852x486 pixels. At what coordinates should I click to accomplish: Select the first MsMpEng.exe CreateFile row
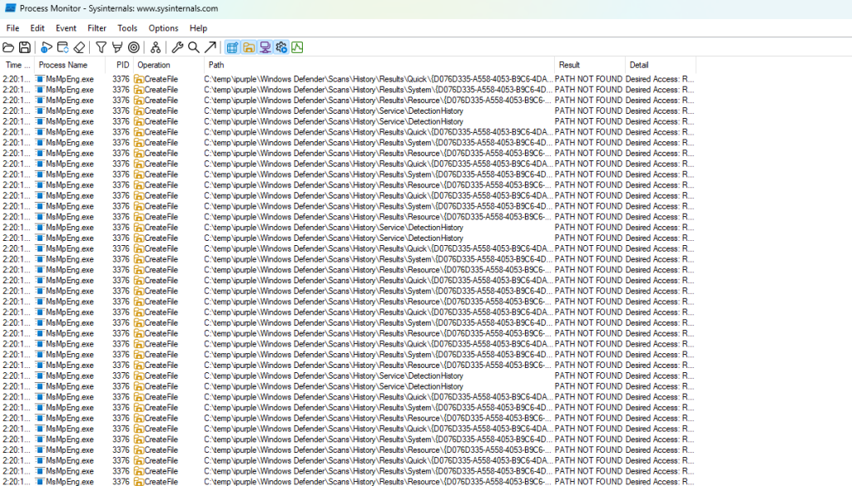coord(333,79)
